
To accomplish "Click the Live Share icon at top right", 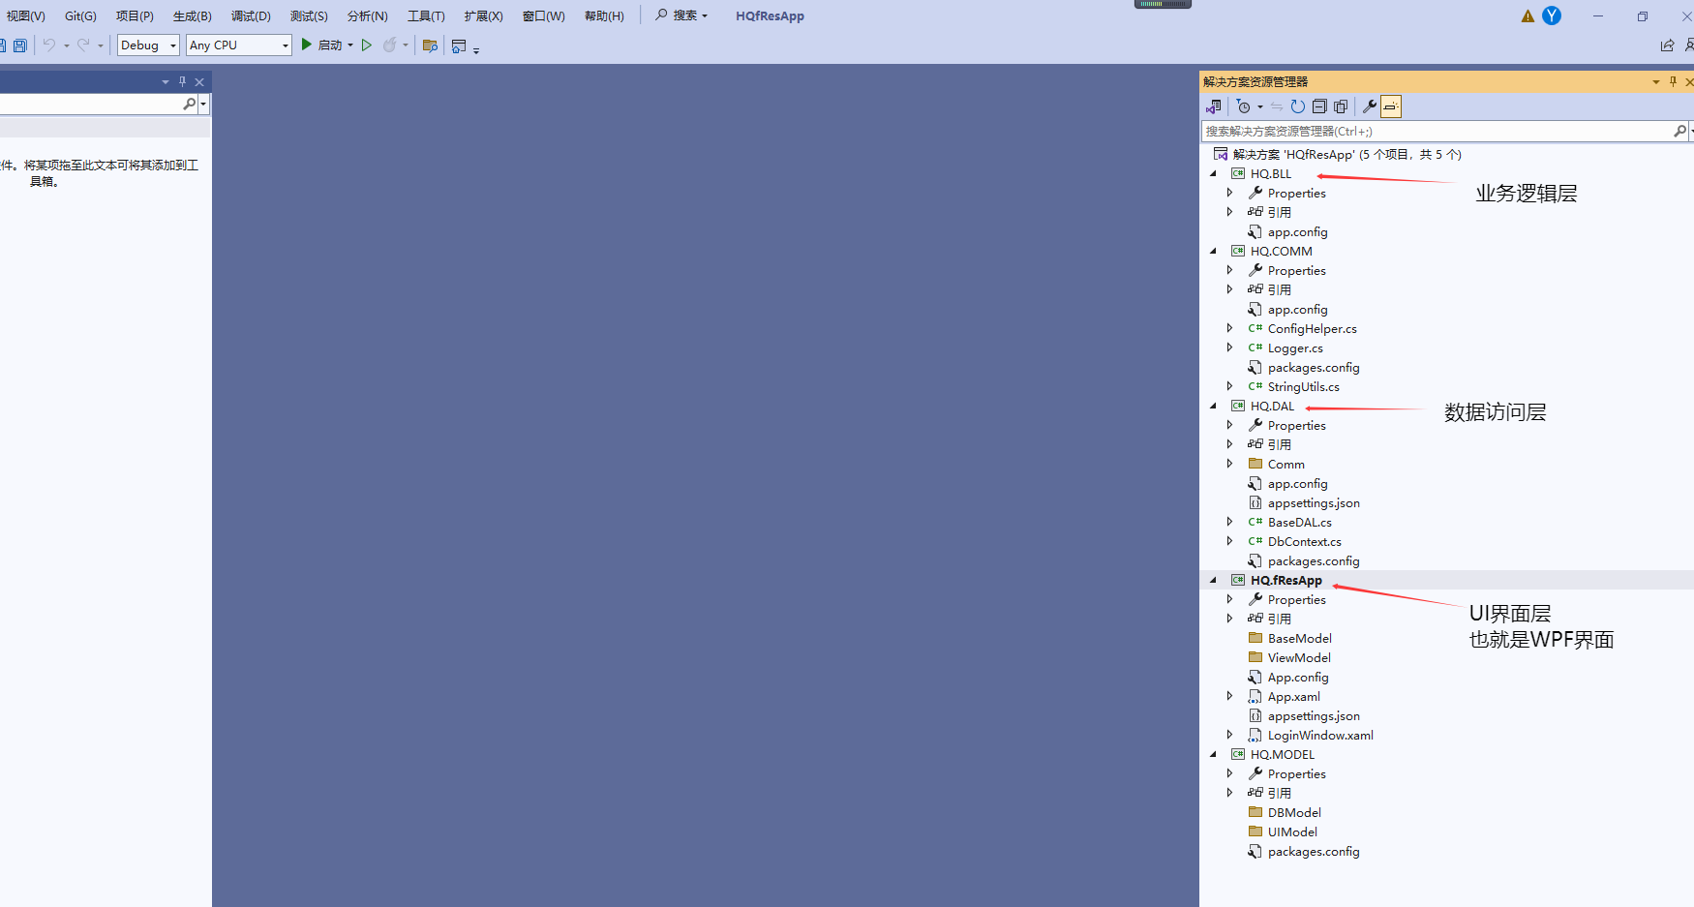I will 1667,45.
